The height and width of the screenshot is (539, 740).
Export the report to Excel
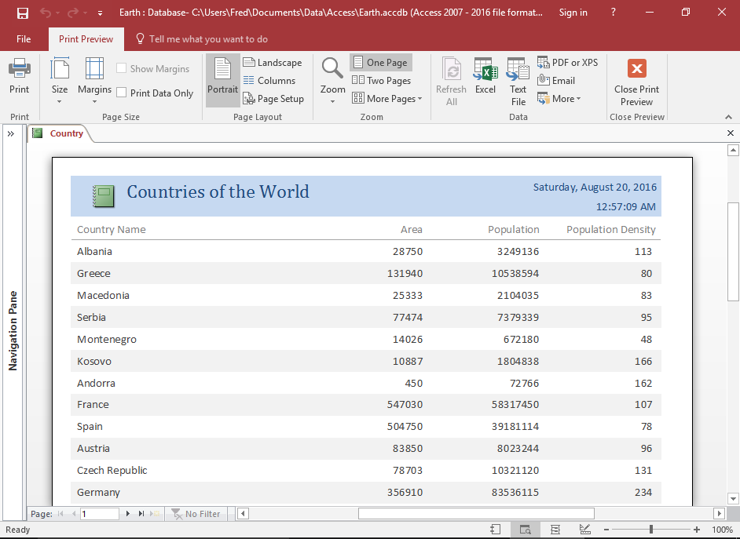pyautogui.click(x=485, y=78)
